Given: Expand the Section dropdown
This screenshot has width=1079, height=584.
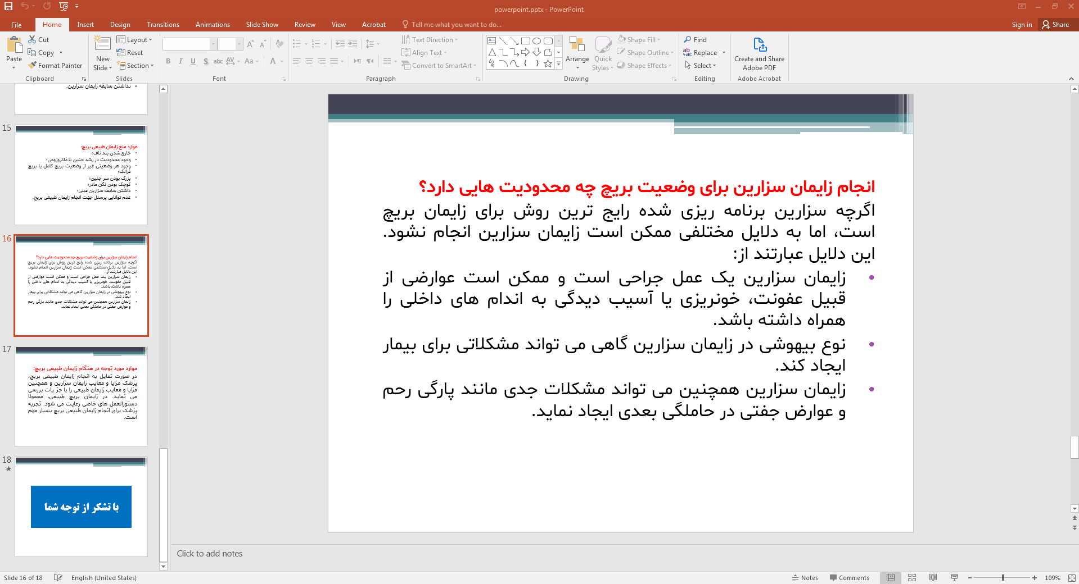Looking at the screenshot, I should [135, 66].
